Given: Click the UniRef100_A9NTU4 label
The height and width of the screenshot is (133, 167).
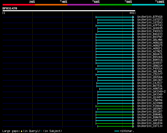Looking at the screenshot, I should point(150,89).
